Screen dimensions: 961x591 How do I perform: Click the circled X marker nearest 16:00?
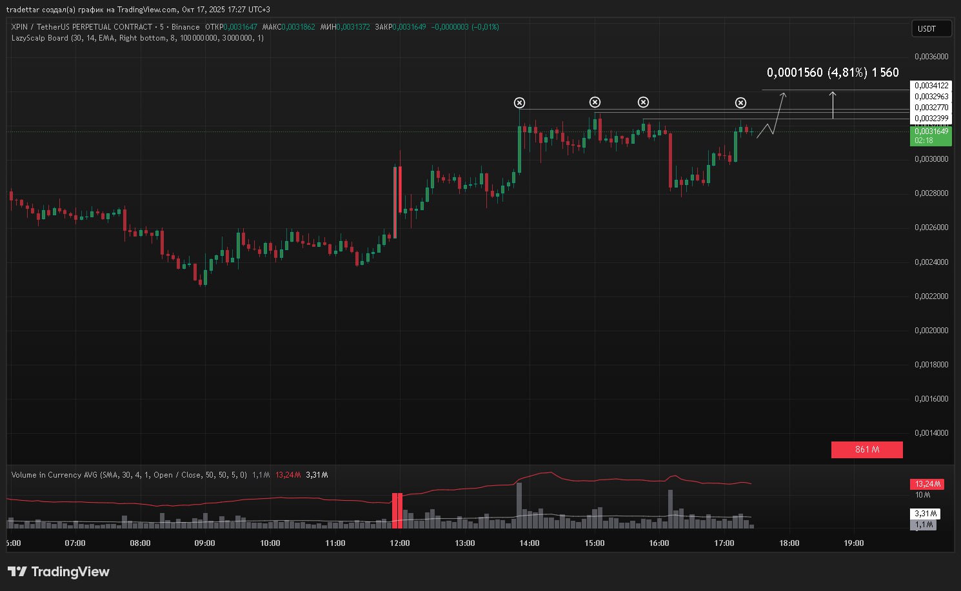tap(643, 102)
